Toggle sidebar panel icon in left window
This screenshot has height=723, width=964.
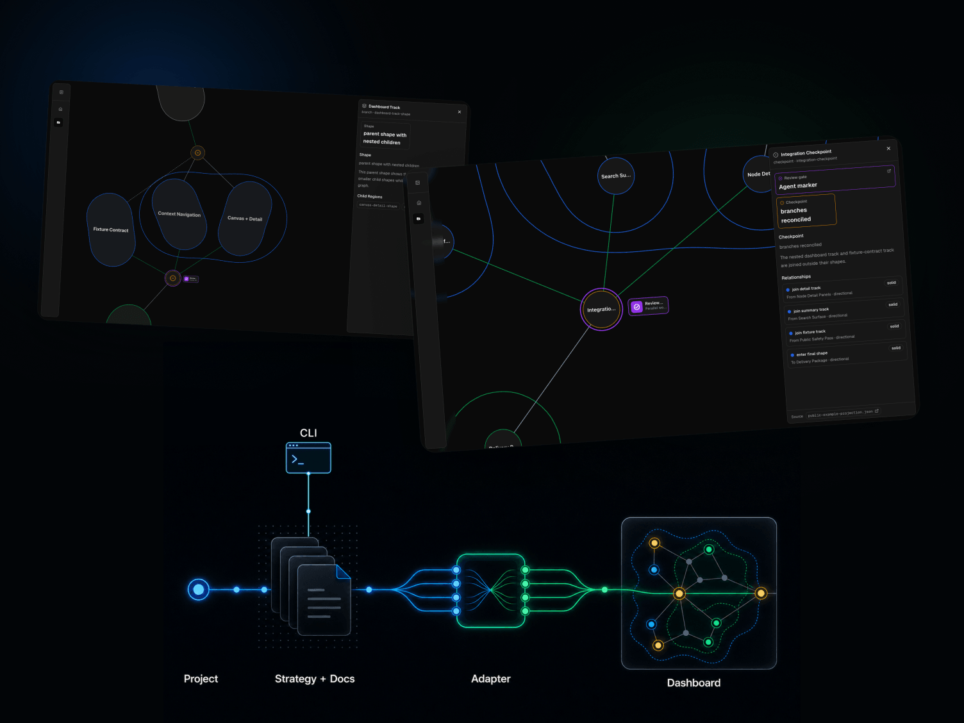coord(62,92)
